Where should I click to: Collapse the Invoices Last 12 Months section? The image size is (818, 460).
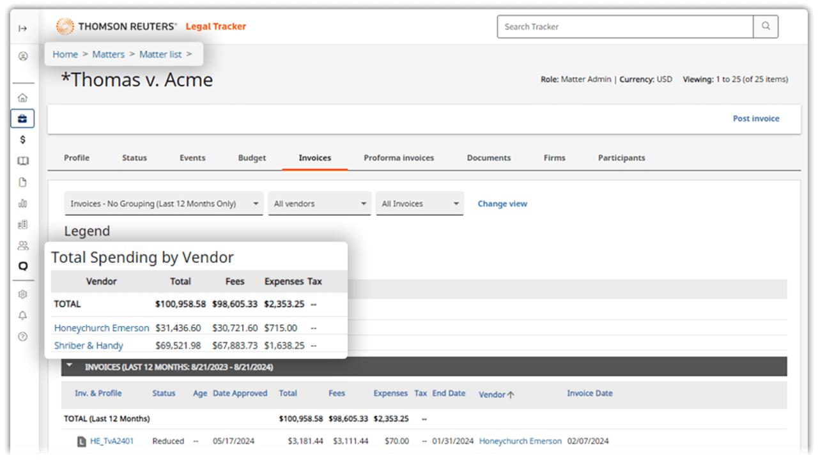click(69, 366)
